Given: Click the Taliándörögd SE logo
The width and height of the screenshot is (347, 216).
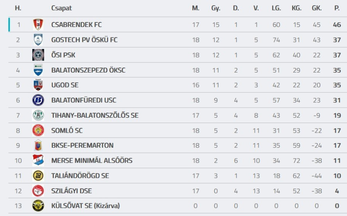Looking at the screenshot, I should pos(38,175).
